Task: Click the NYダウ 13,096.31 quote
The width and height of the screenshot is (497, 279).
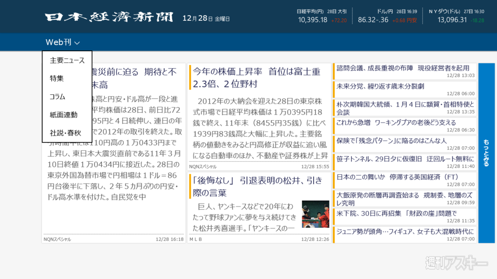Action: (456, 16)
